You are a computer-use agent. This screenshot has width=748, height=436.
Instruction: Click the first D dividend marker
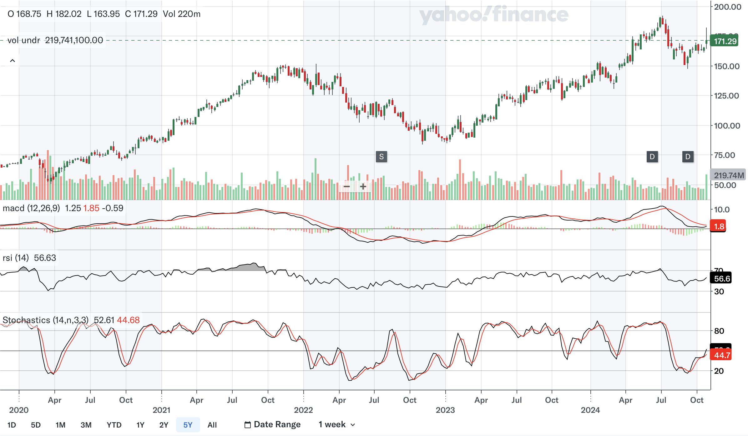click(652, 157)
